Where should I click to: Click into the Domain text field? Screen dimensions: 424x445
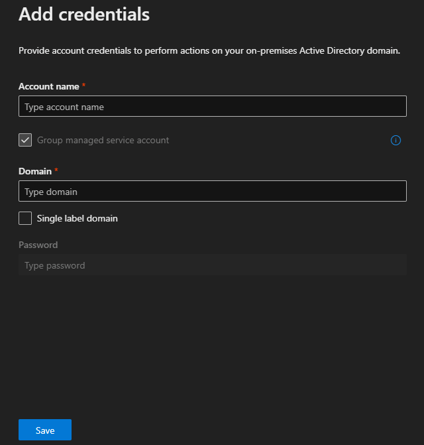(x=212, y=192)
